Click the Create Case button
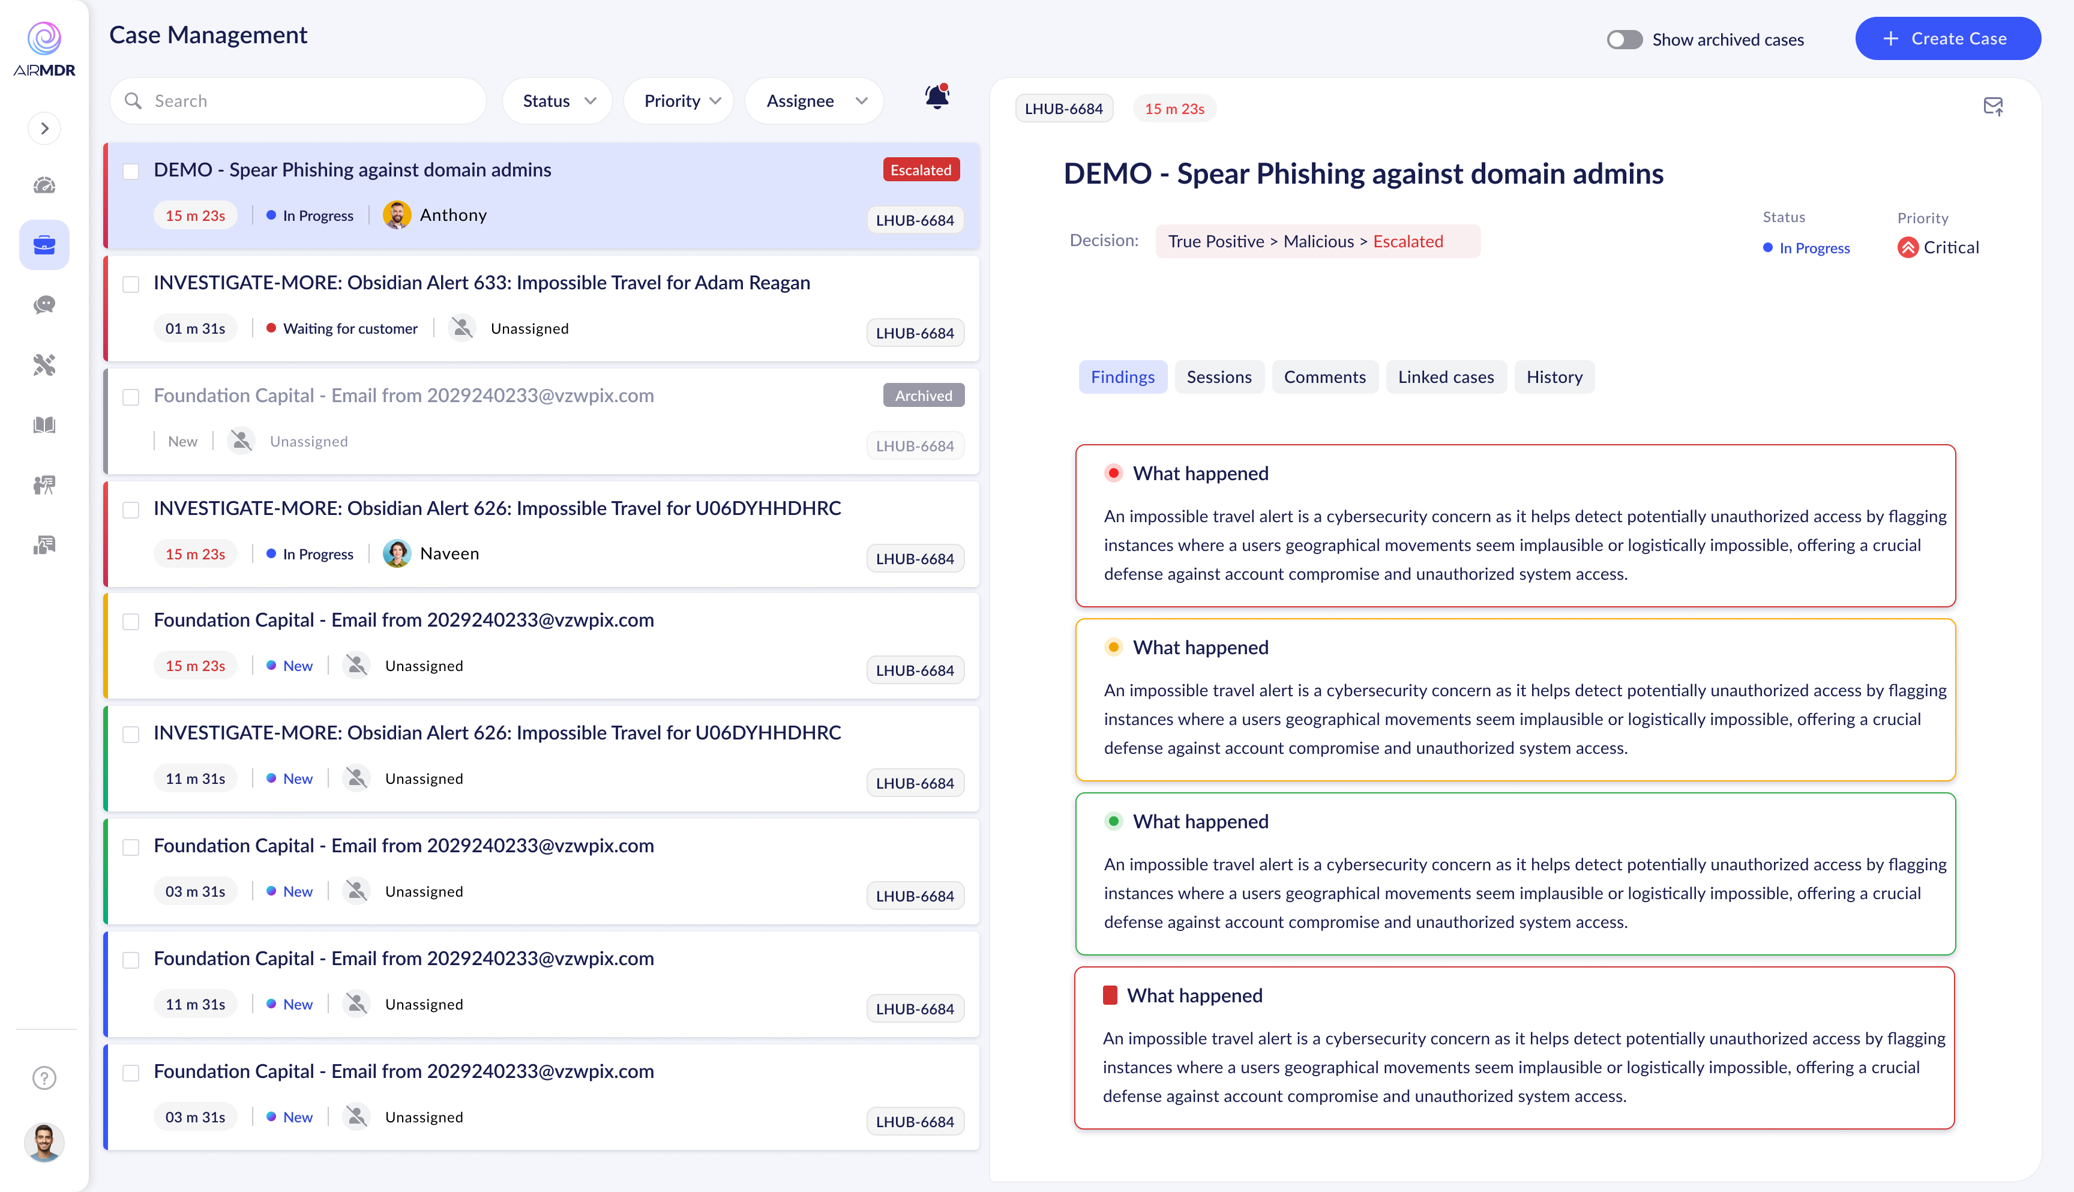The width and height of the screenshot is (2074, 1192). 1947,38
